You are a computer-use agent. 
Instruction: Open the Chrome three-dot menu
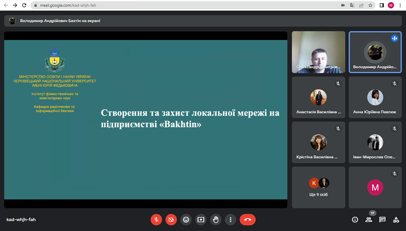(400, 5)
